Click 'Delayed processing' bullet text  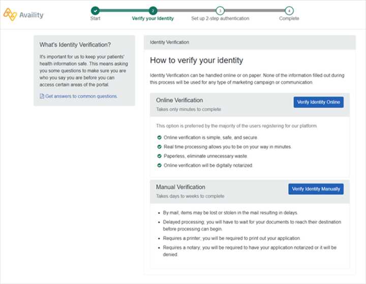[252, 226]
